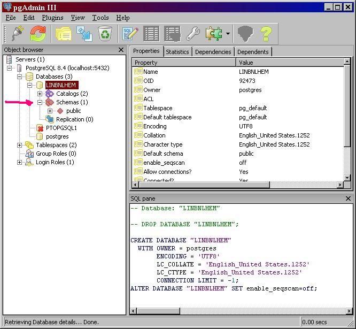Close the Object browser panel
The image size is (356, 329).
coord(121,50)
